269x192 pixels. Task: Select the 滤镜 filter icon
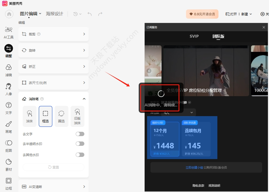tap(9, 70)
